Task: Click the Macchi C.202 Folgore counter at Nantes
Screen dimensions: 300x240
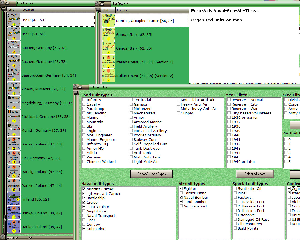Action: click(x=108, y=20)
